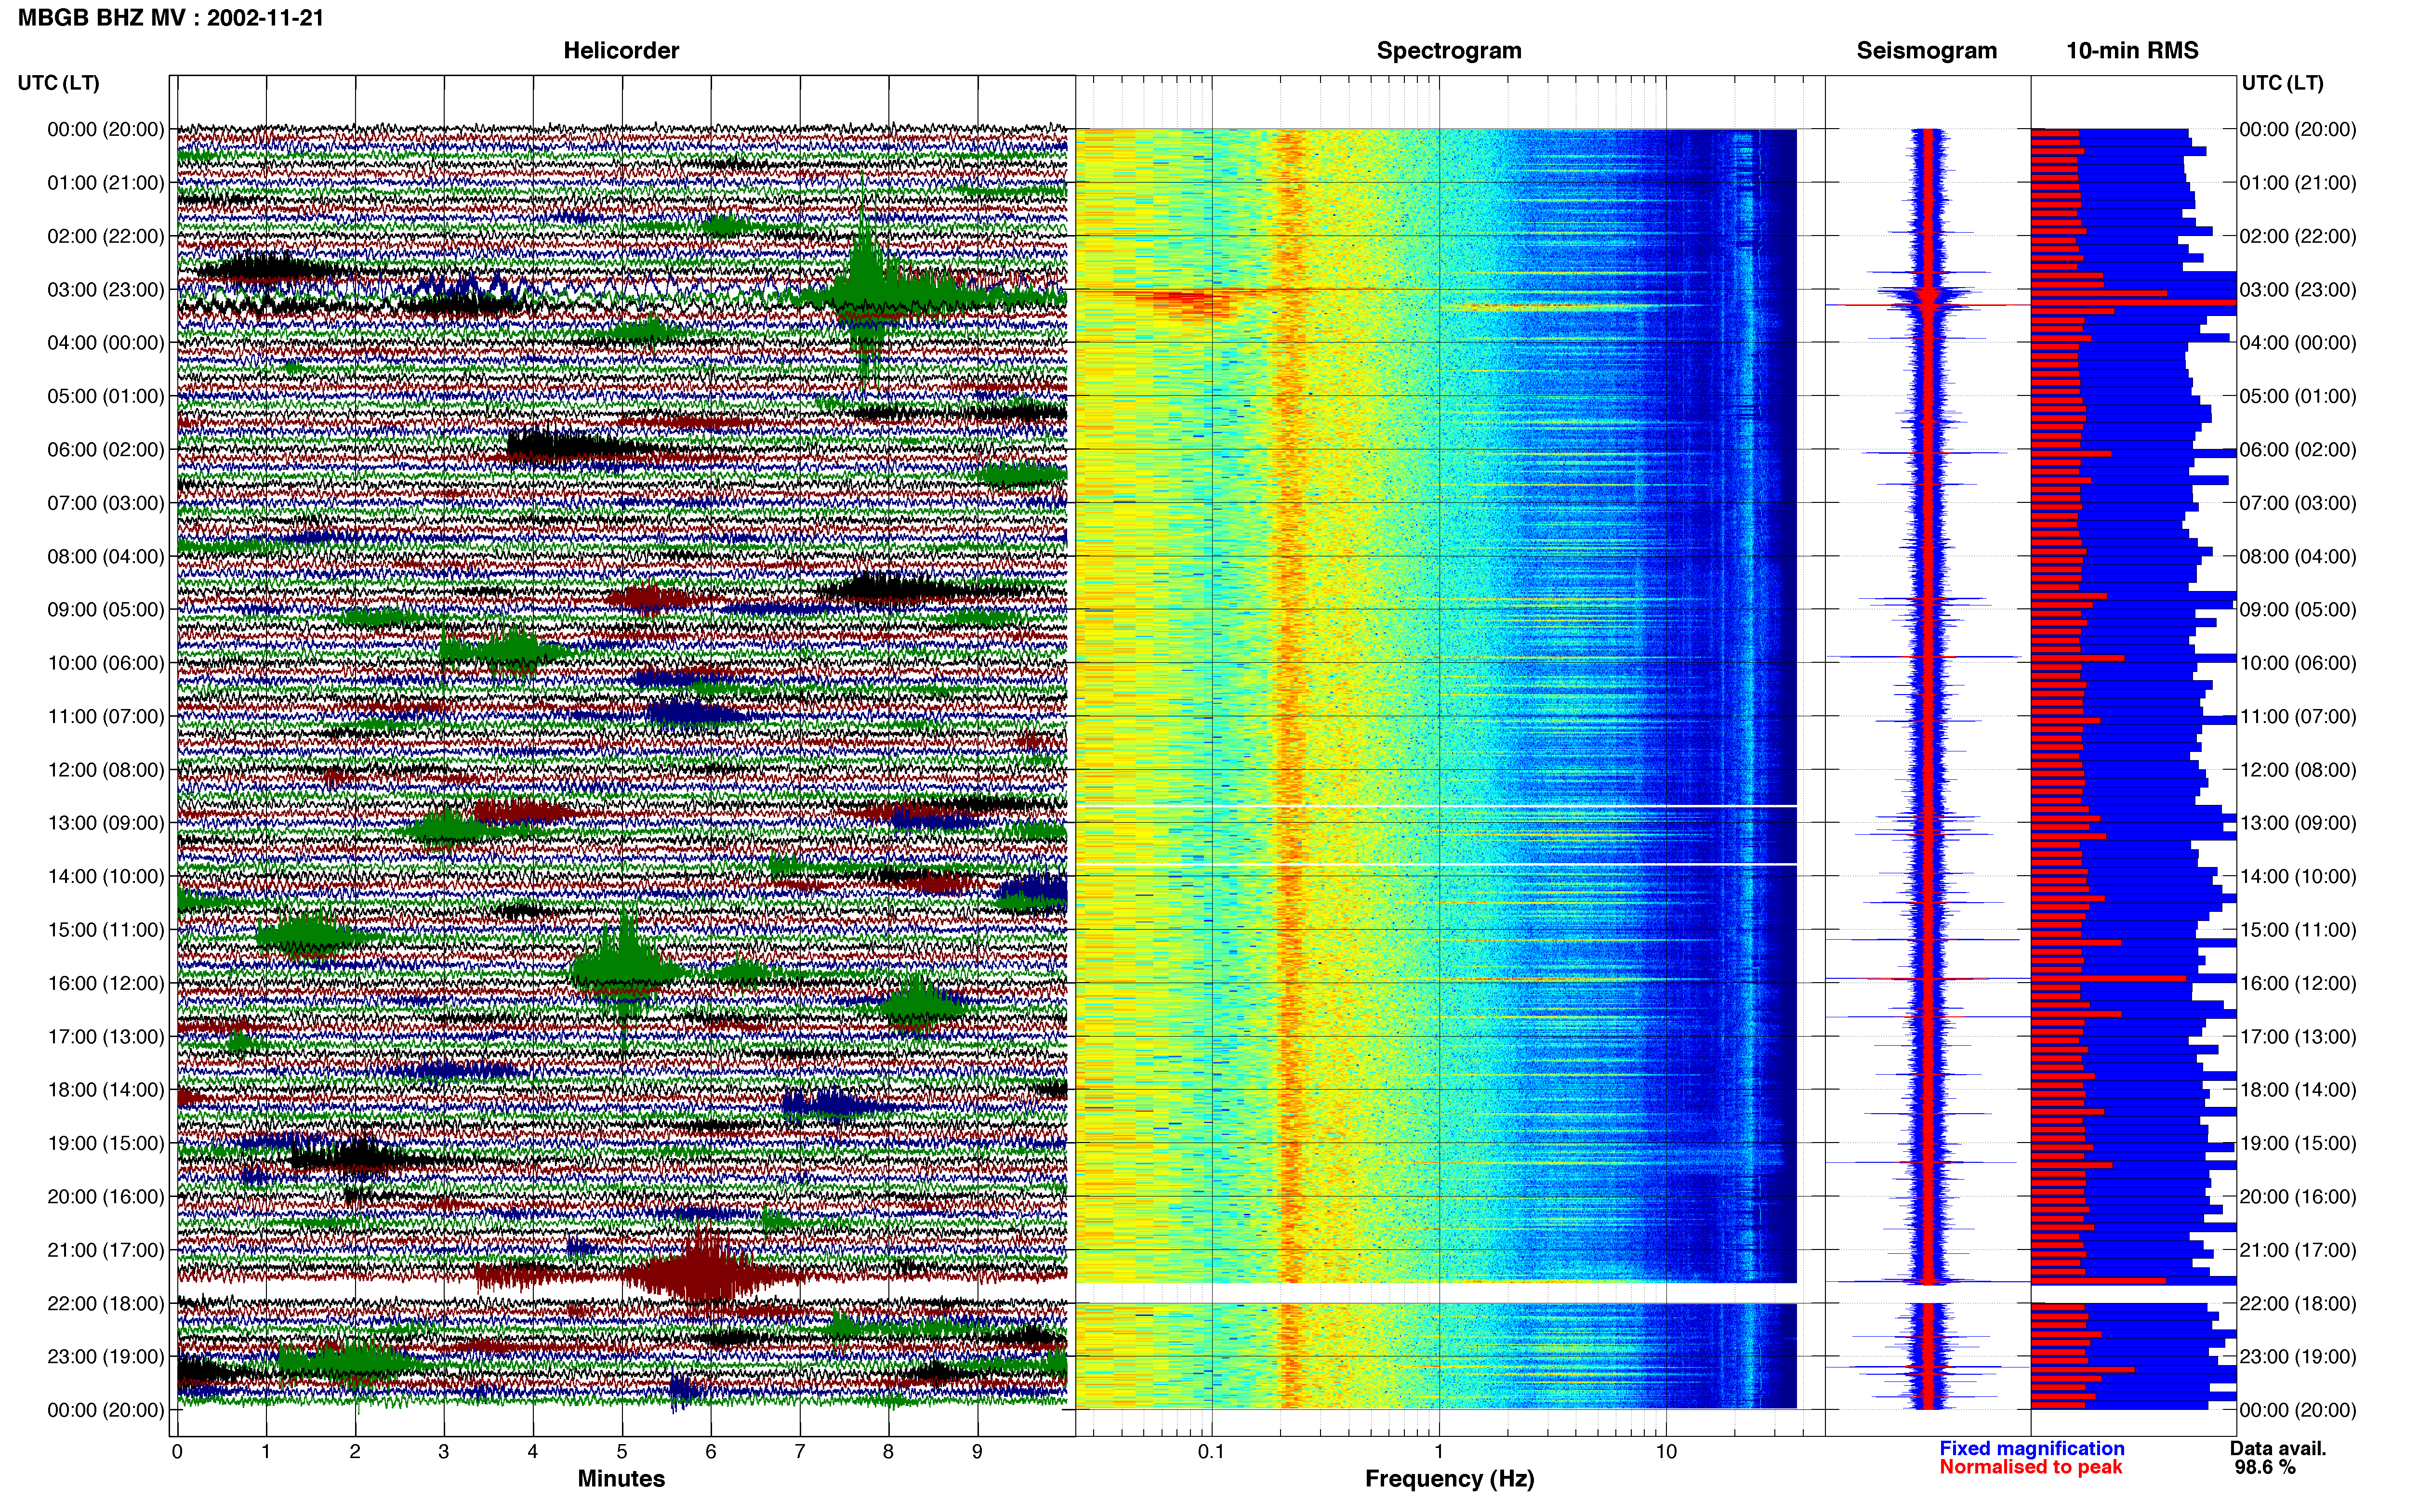Click right time label '04:00 (00:00)'
Screen dimensions: 2418x1512
pyautogui.click(x=2298, y=343)
